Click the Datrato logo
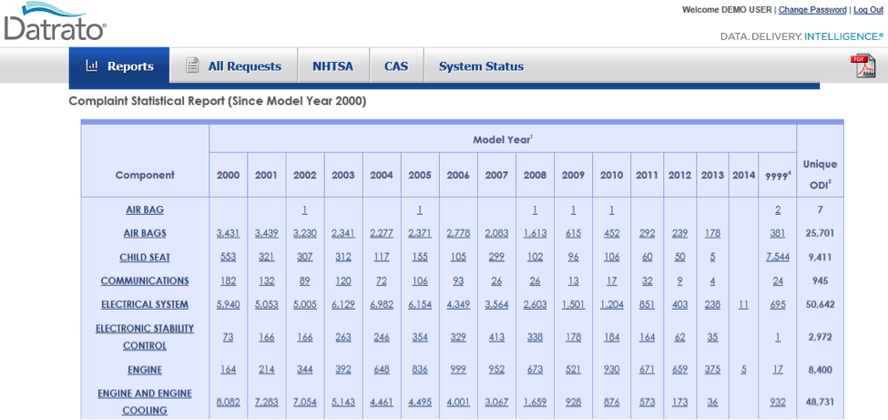Screen dimensions: 888x420 click(55, 22)
